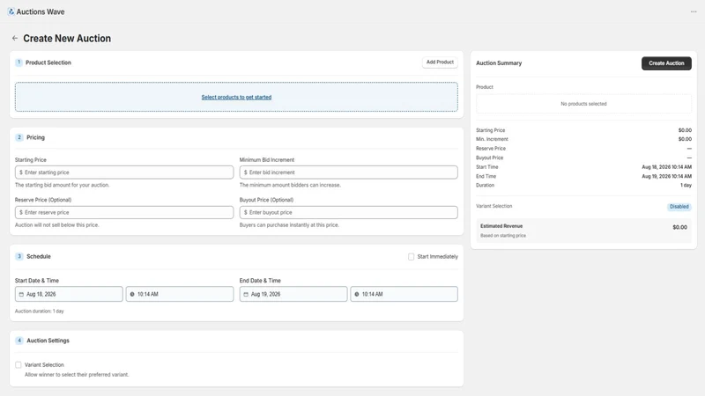705x396 pixels.
Task: Click the Based on starting price note
Action: pyautogui.click(x=502, y=236)
